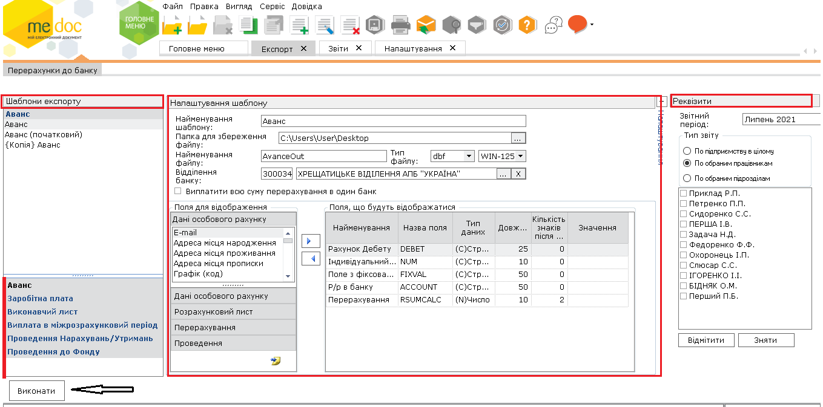The height and width of the screenshot is (407, 823).
Task: Switch to the Звіти tab
Action: click(x=338, y=48)
